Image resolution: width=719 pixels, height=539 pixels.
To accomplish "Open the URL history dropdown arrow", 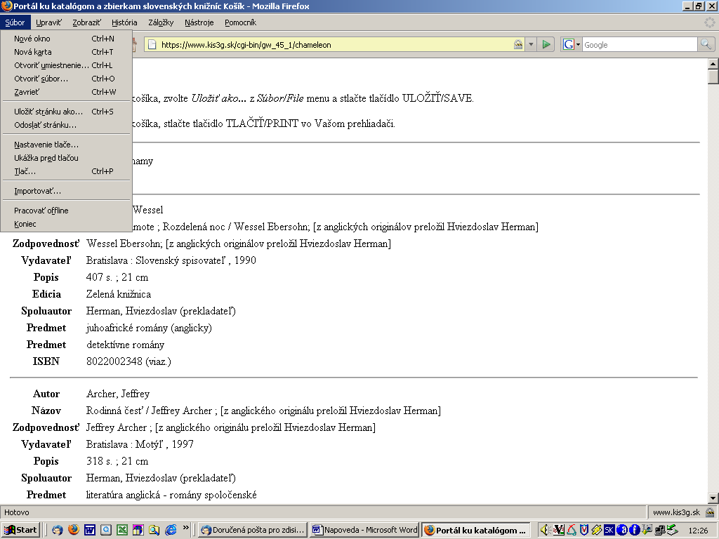I will (x=531, y=44).
